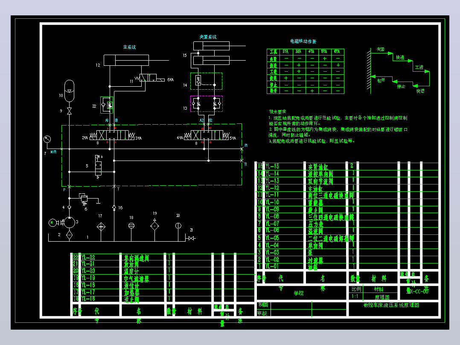
Task: Select the electric motor symbol beside the pump
Action: [52, 222]
